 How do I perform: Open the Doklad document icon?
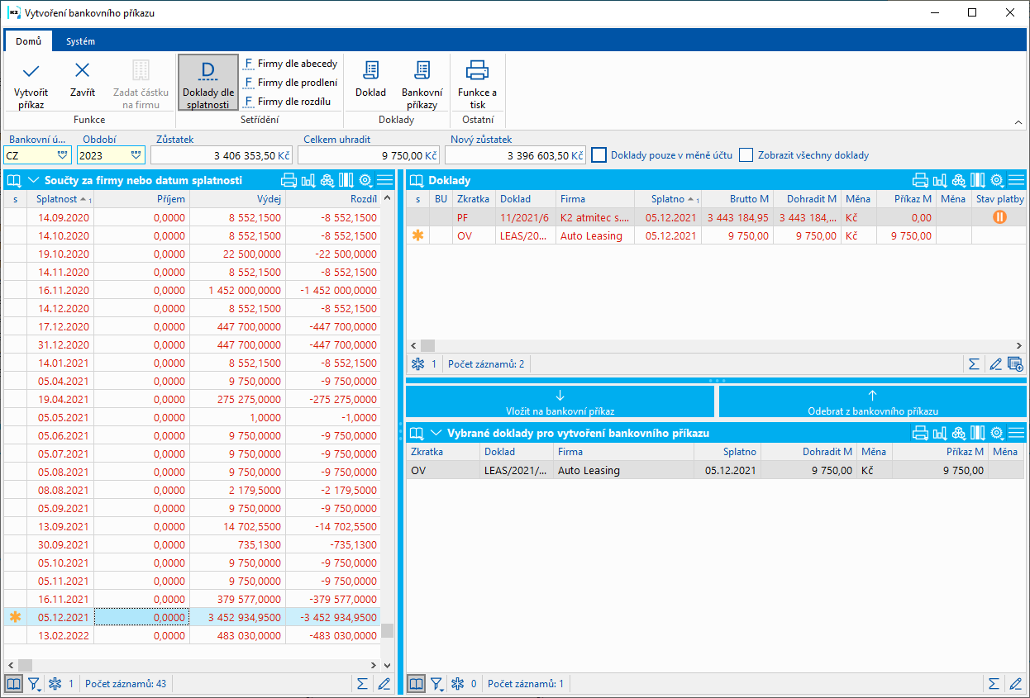tap(370, 71)
